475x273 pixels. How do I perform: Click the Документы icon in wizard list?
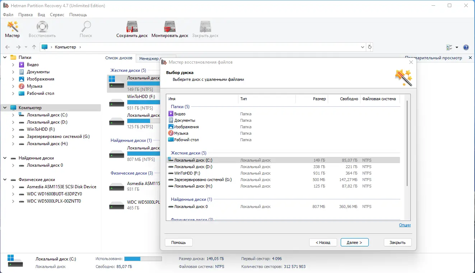pos(171,120)
